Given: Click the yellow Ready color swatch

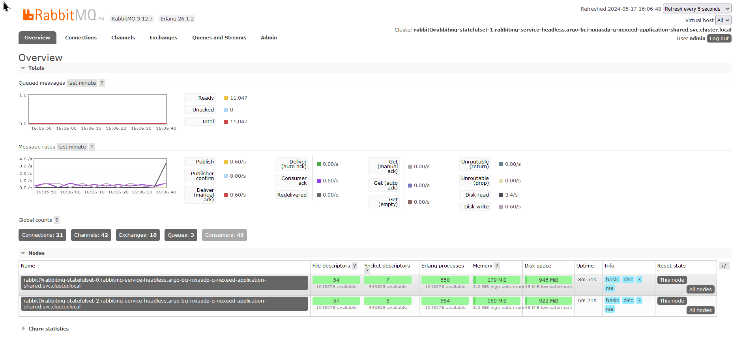Looking at the screenshot, I should 226,98.
